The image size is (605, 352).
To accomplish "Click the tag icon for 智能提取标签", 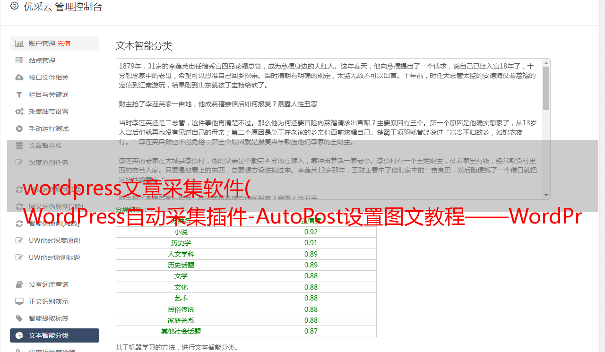I will [19, 318].
